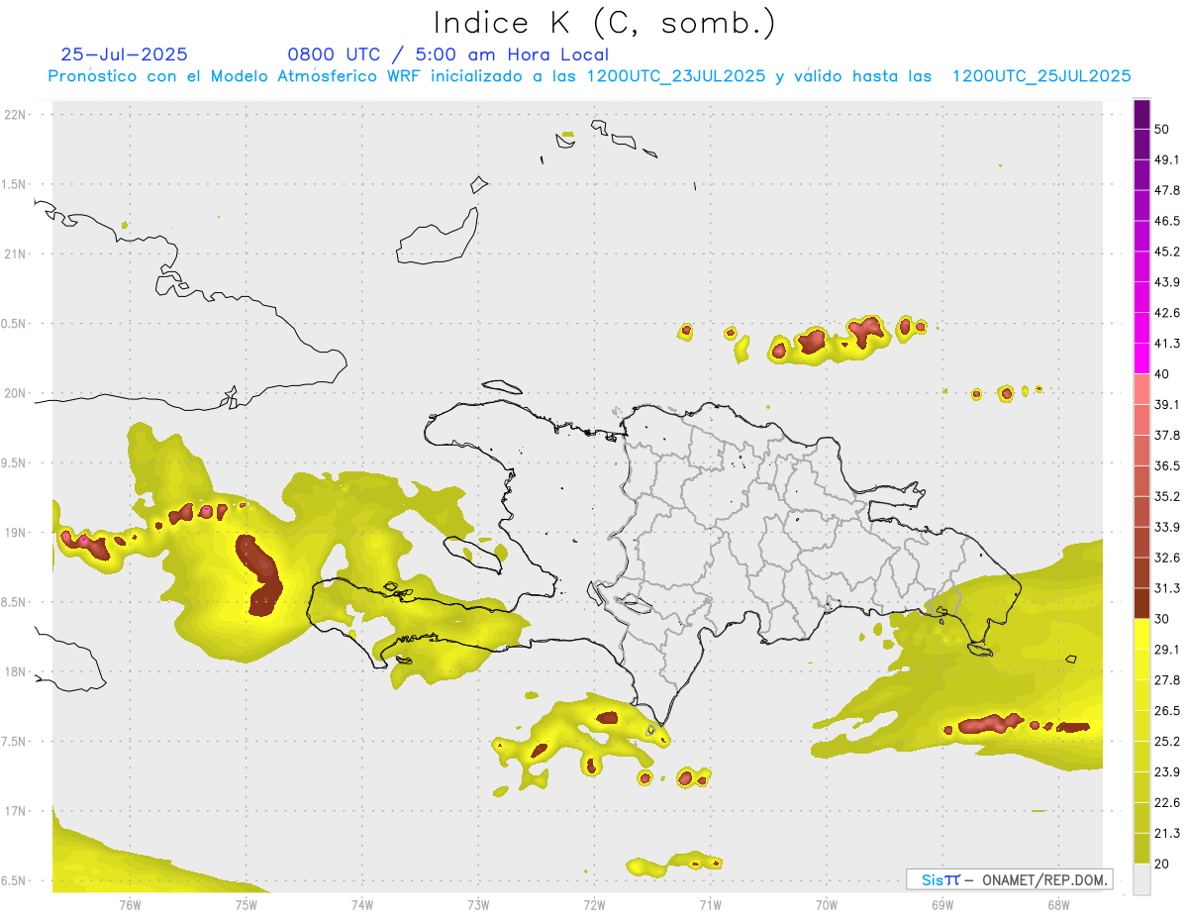Select the latitude tick label "9.5N"
Screen dimensions: 1188x918
pyautogui.click(x=15, y=463)
